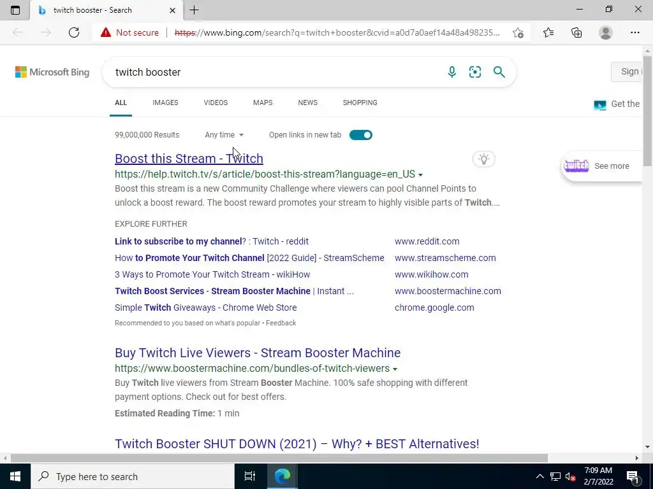653x489 pixels.
Task: Click the browser address bar URL
Action: tap(337, 32)
